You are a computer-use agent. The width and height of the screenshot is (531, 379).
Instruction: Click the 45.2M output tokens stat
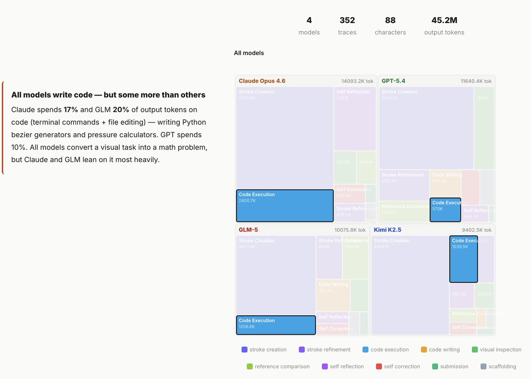[444, 26]
